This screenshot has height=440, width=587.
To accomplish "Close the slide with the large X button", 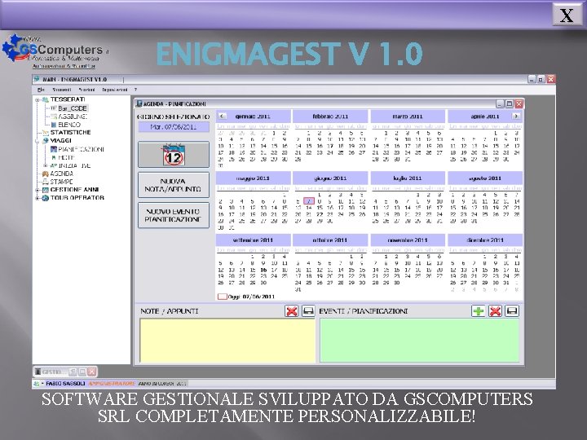I will 567,15.
